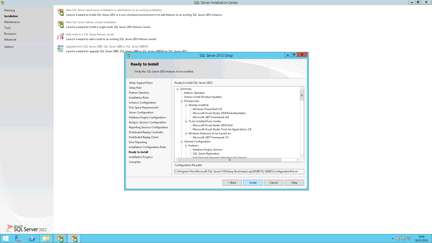Click the summary tree scroll right arrow
The image size is (432, 243).
(x=298, y=160)
